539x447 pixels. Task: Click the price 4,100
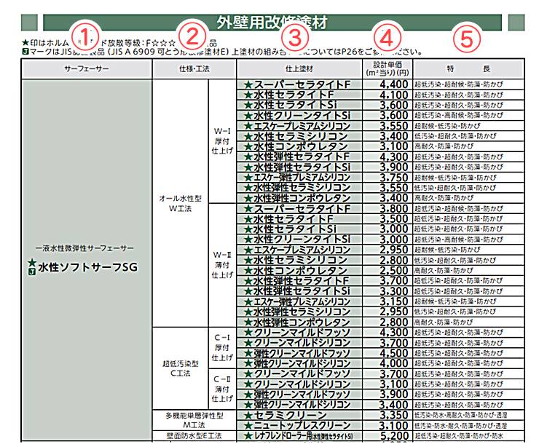pyautogui.click(x=394, y=95)
